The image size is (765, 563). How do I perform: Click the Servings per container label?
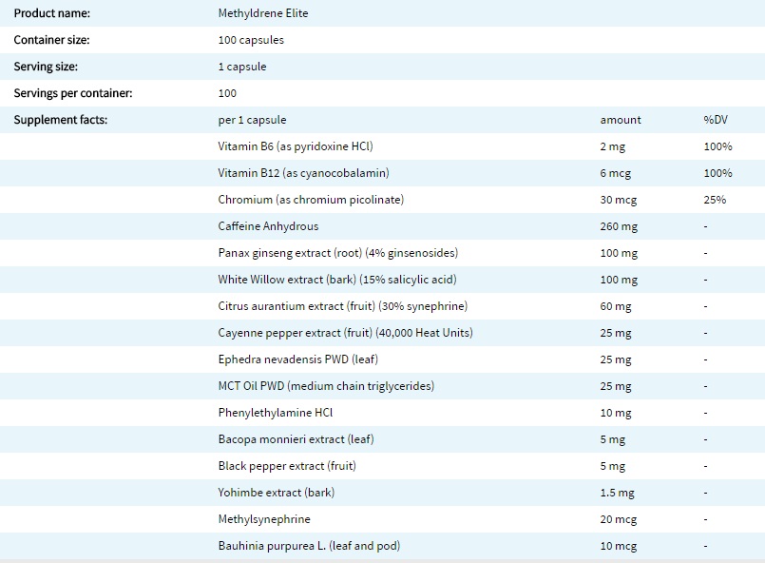click(x=72, y=93)
